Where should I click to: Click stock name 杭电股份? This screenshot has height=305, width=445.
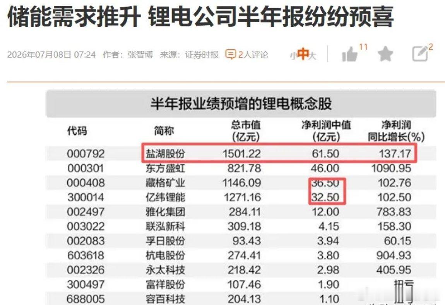[x=166, y=255]
